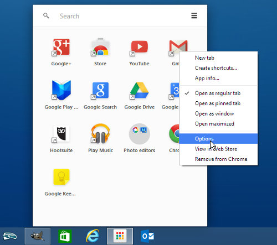The width and height of the screenshot is (277, 245).
Task: Select Open maximized option
Action: 218,124
